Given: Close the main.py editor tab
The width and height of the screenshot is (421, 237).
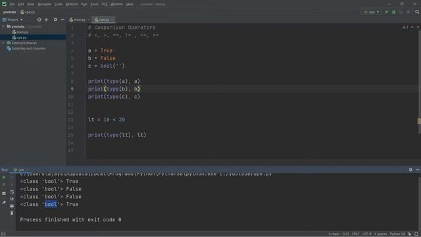Looking at the screenshot, I should point(88,20).
